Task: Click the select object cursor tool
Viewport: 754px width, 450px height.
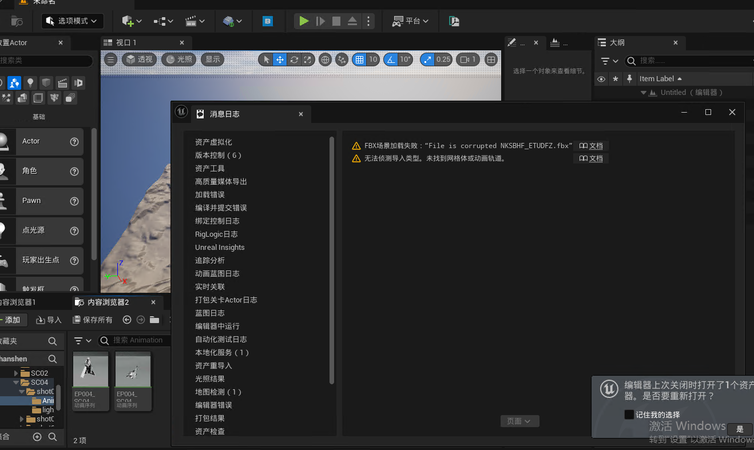Action: tap(266, 59)
